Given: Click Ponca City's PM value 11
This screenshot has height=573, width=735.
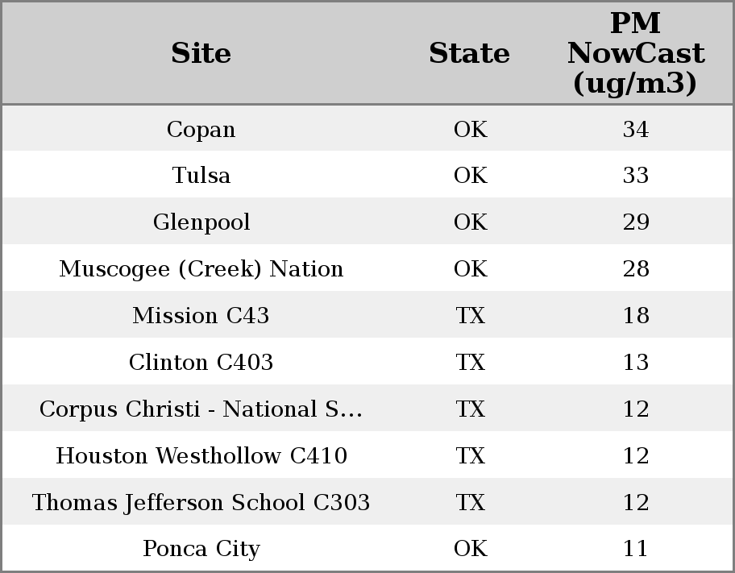Looking at the screenshot, I should 635,549.
